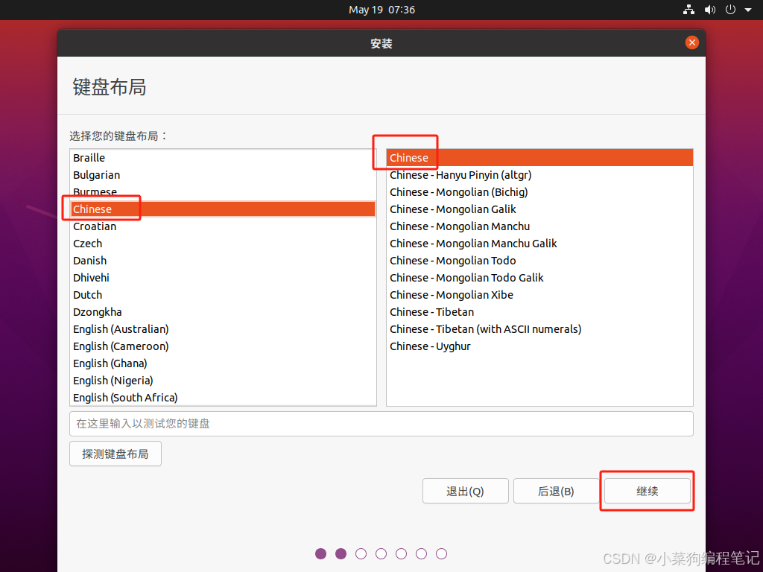Select English (South Africa) layout
This screenshot has height=572, width=763.
click(x=223, y=398)
